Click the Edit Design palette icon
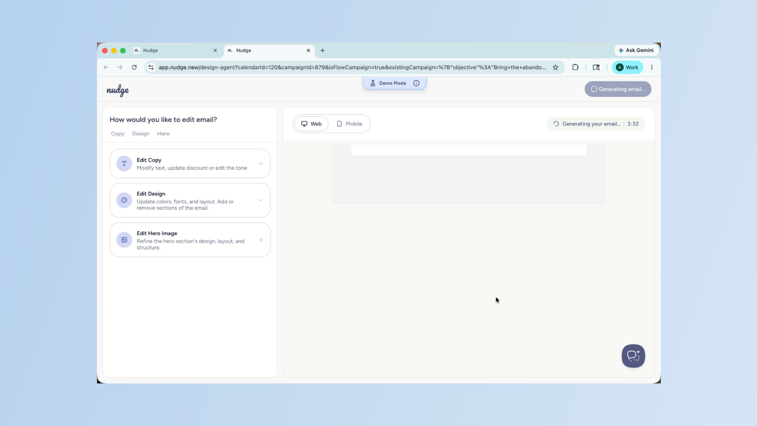This screenshot has height=426, width=757. [124, 200]
